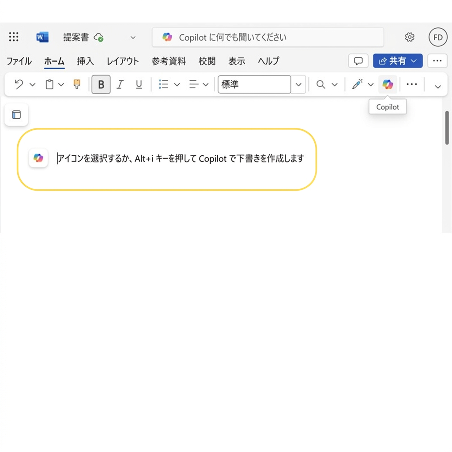The width and height of the screenshot is (452, 452).
Task: Expand the ribbon display options chevron
Action: coord(437,87)
